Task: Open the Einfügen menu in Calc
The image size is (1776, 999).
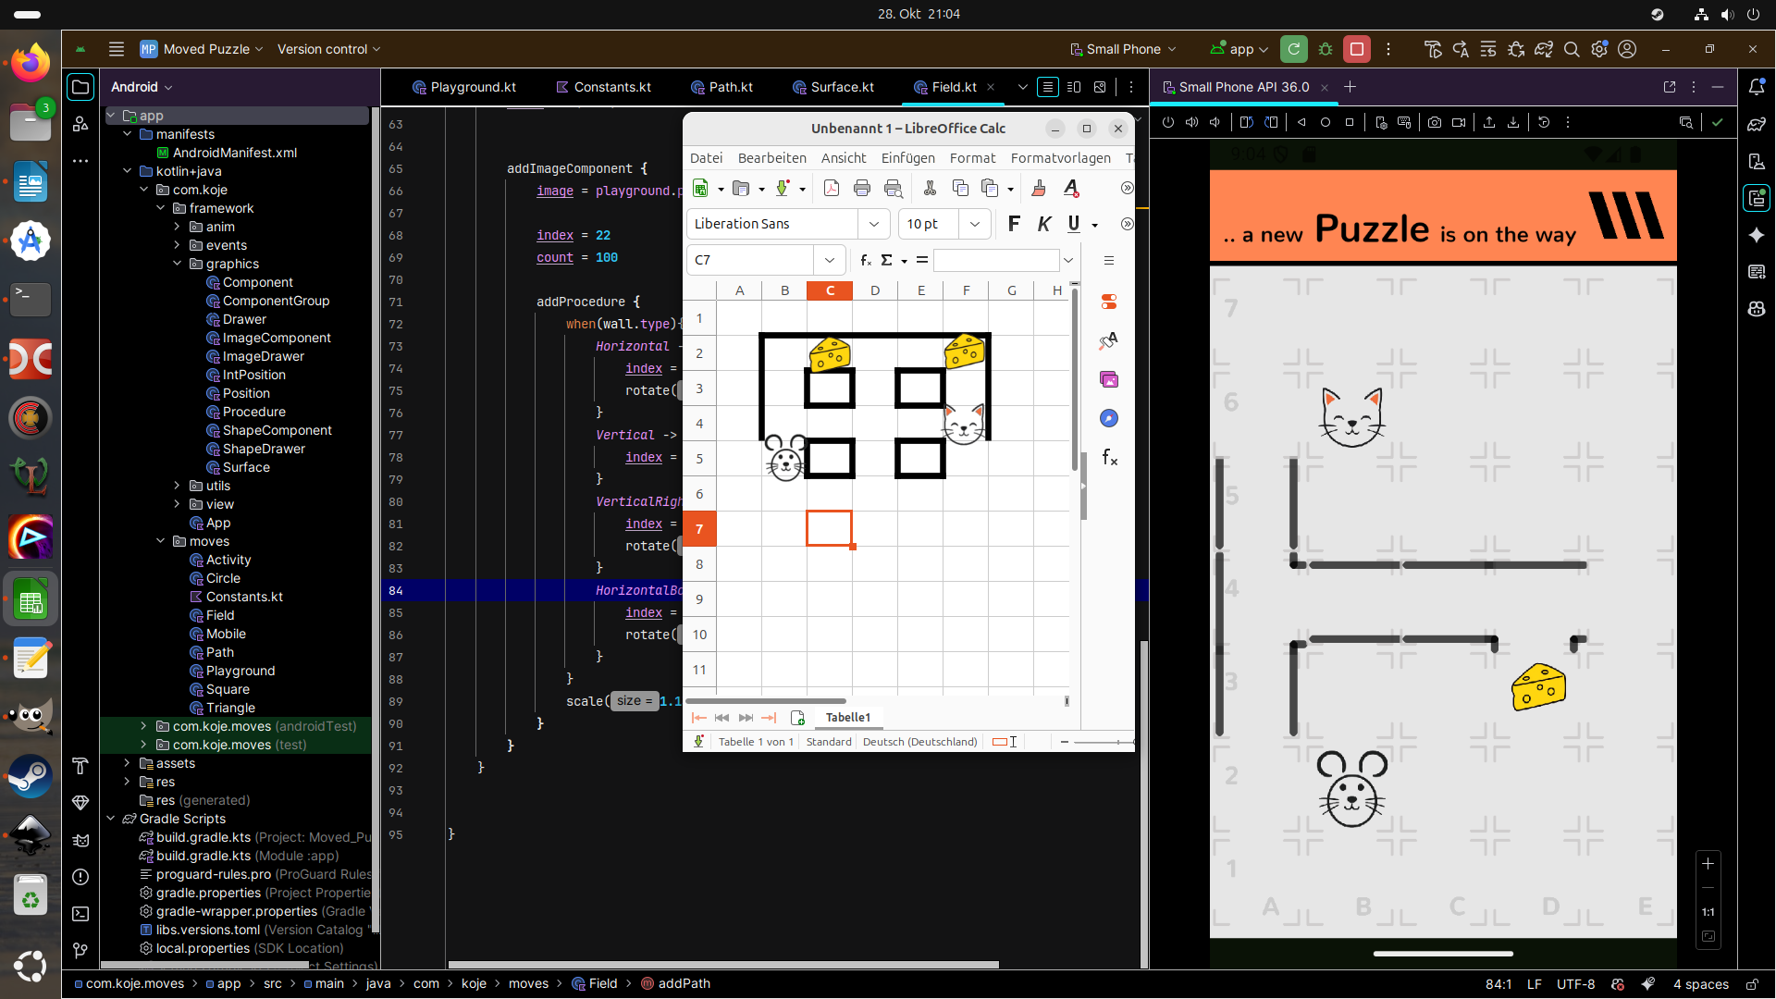Action: pos(907,158)
